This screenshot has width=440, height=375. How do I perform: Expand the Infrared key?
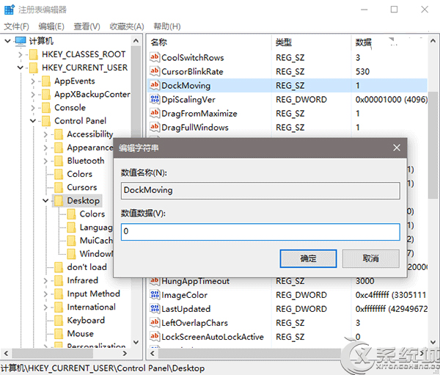45,280
